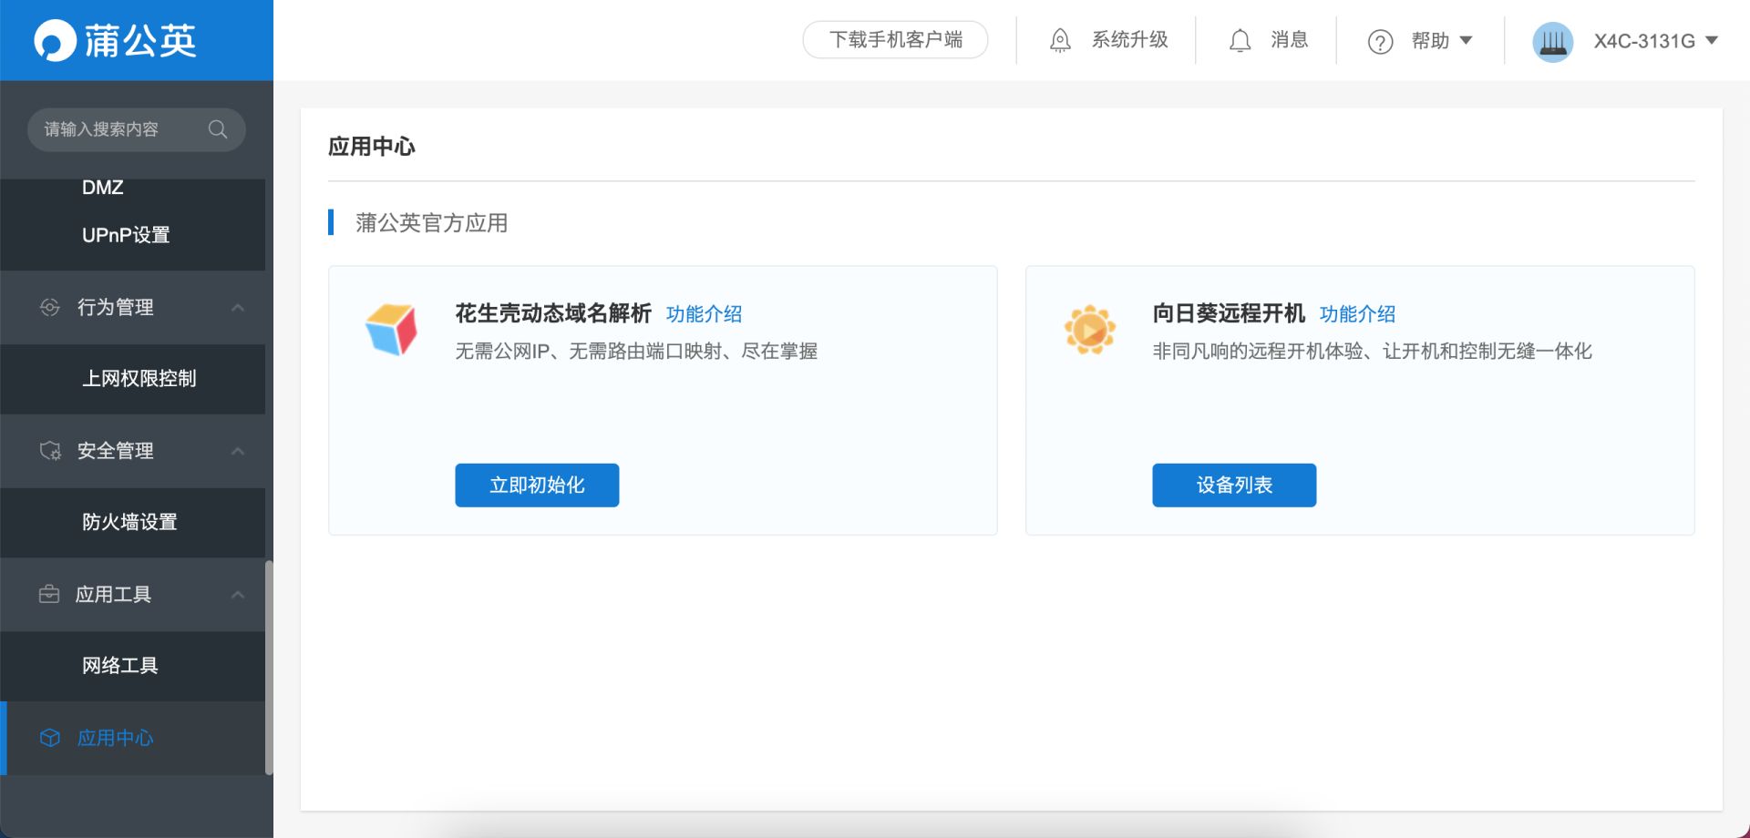Click the 应用中心 page heading
Viewport: 1750px width, 838px height.
pos(372,147)
